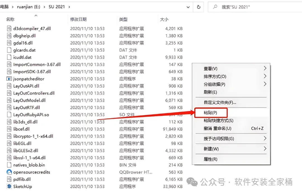This screenshot has height=194, width=302.
Task: Click the 33,960 KB size cell
Action: (x=173, y=186)
